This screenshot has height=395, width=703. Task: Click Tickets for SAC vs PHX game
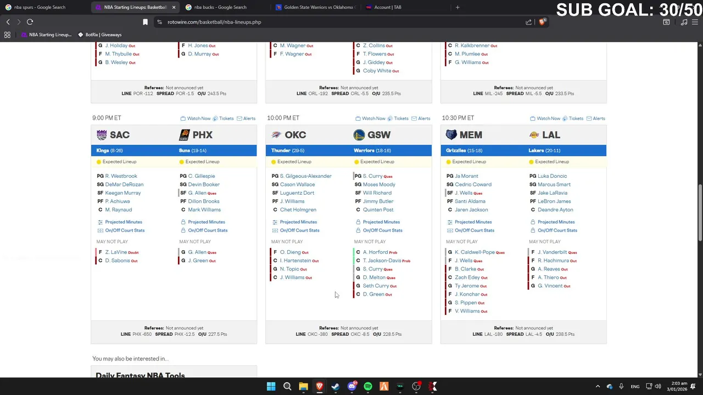[222, 119]
